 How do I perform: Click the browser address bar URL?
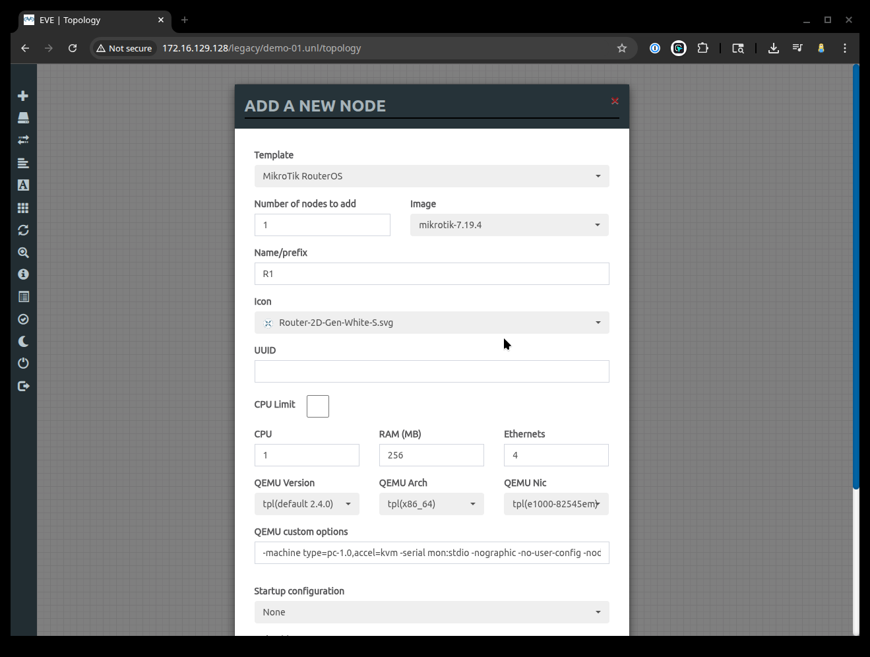[x=261, y=48]
